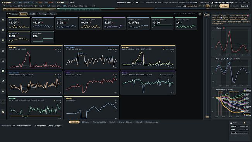Close the Terminal panel with X

200,14
